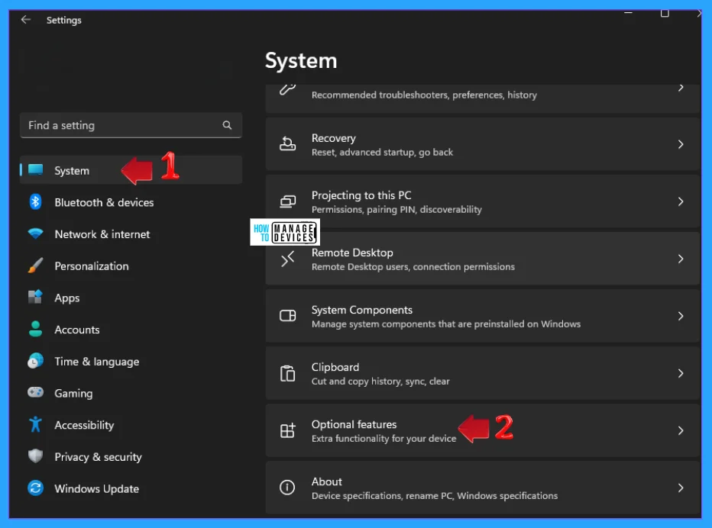Screen dimensions: 712x528
Task: Expand the Recovery row chevron
Action: click(x=681, y=144)
